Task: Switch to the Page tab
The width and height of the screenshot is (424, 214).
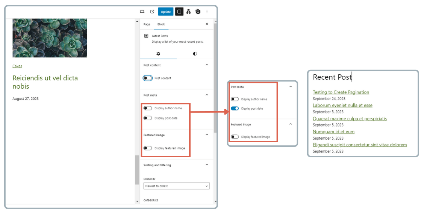Action: tap(147, 24)
